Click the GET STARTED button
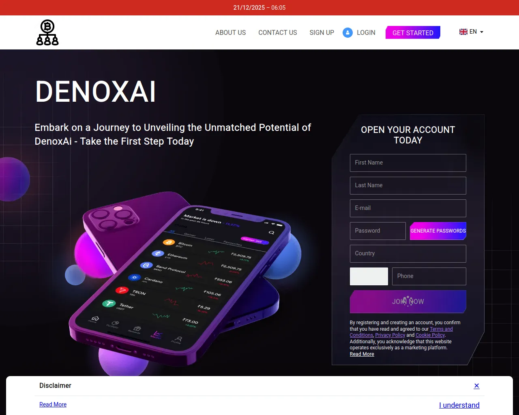The image size is (519, 415). (x=413, y=32)
